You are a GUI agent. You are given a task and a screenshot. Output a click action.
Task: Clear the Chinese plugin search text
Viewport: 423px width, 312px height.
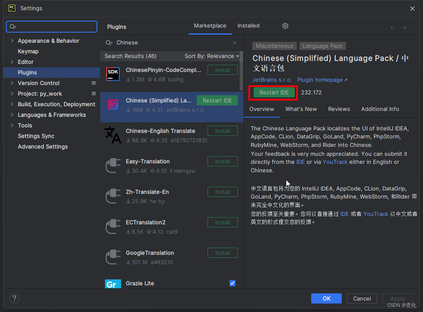(x=235, y=43)
